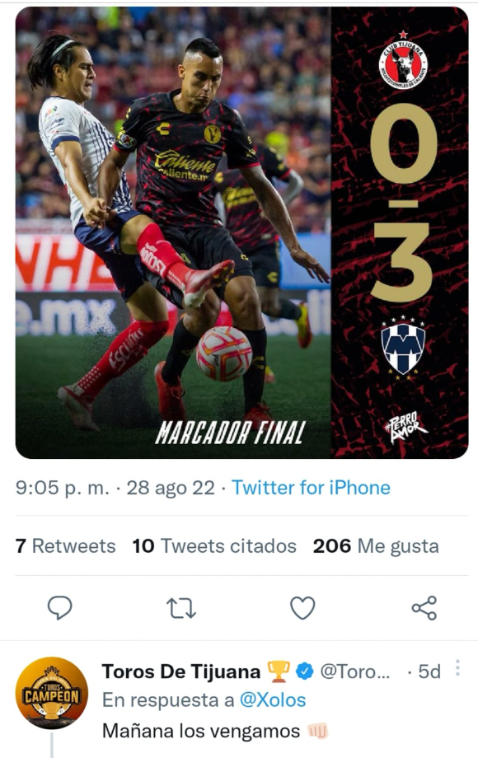View the 206 Me gusta list

click(x=376, y=545)
